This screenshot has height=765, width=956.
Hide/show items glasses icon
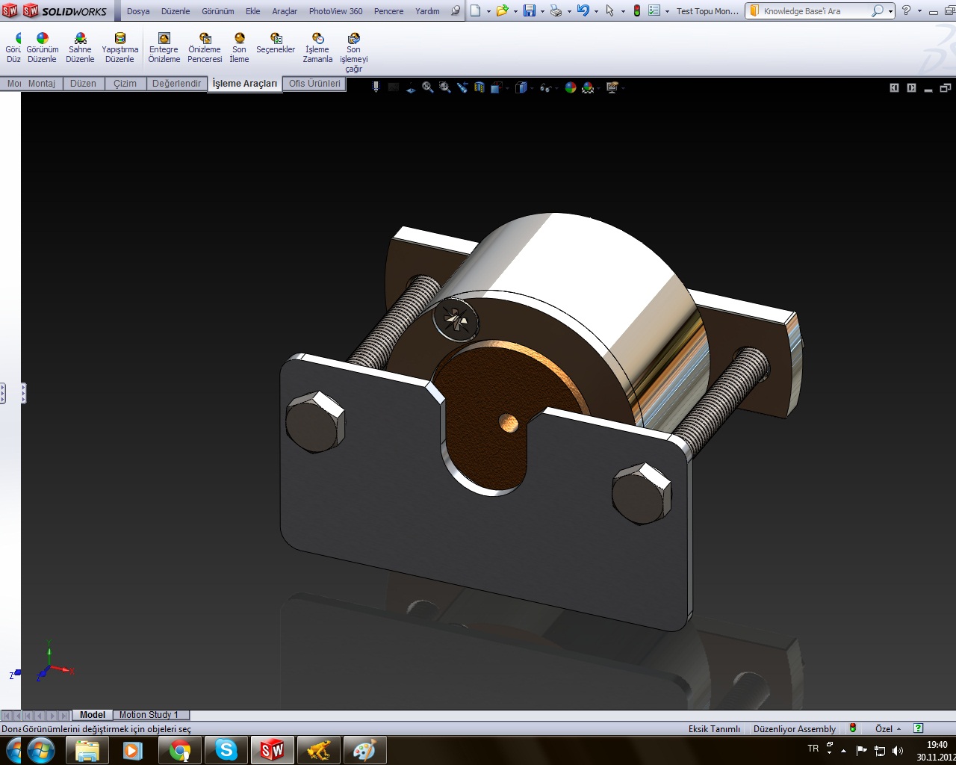coord(545,87)
